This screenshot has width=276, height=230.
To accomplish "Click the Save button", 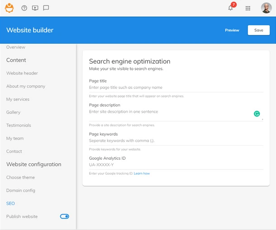I will pos(258,30).
